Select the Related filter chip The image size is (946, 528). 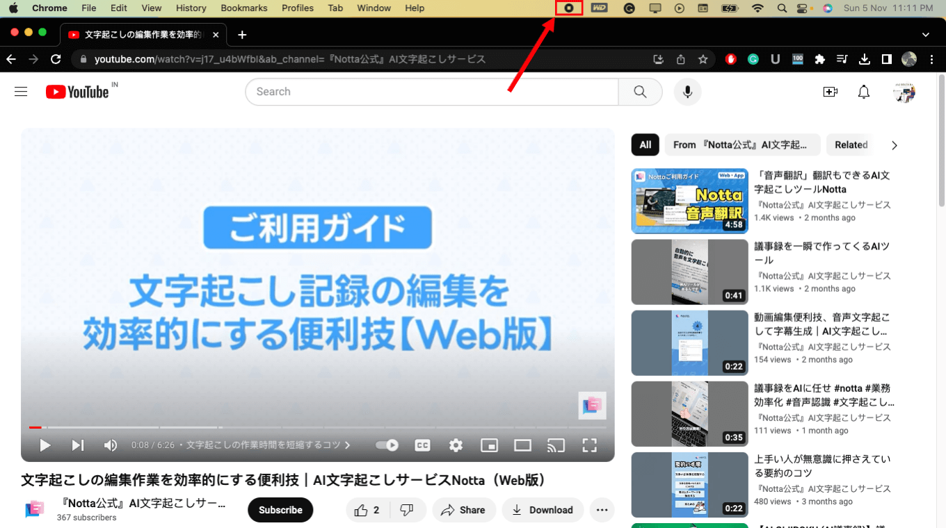click(851, 145)
